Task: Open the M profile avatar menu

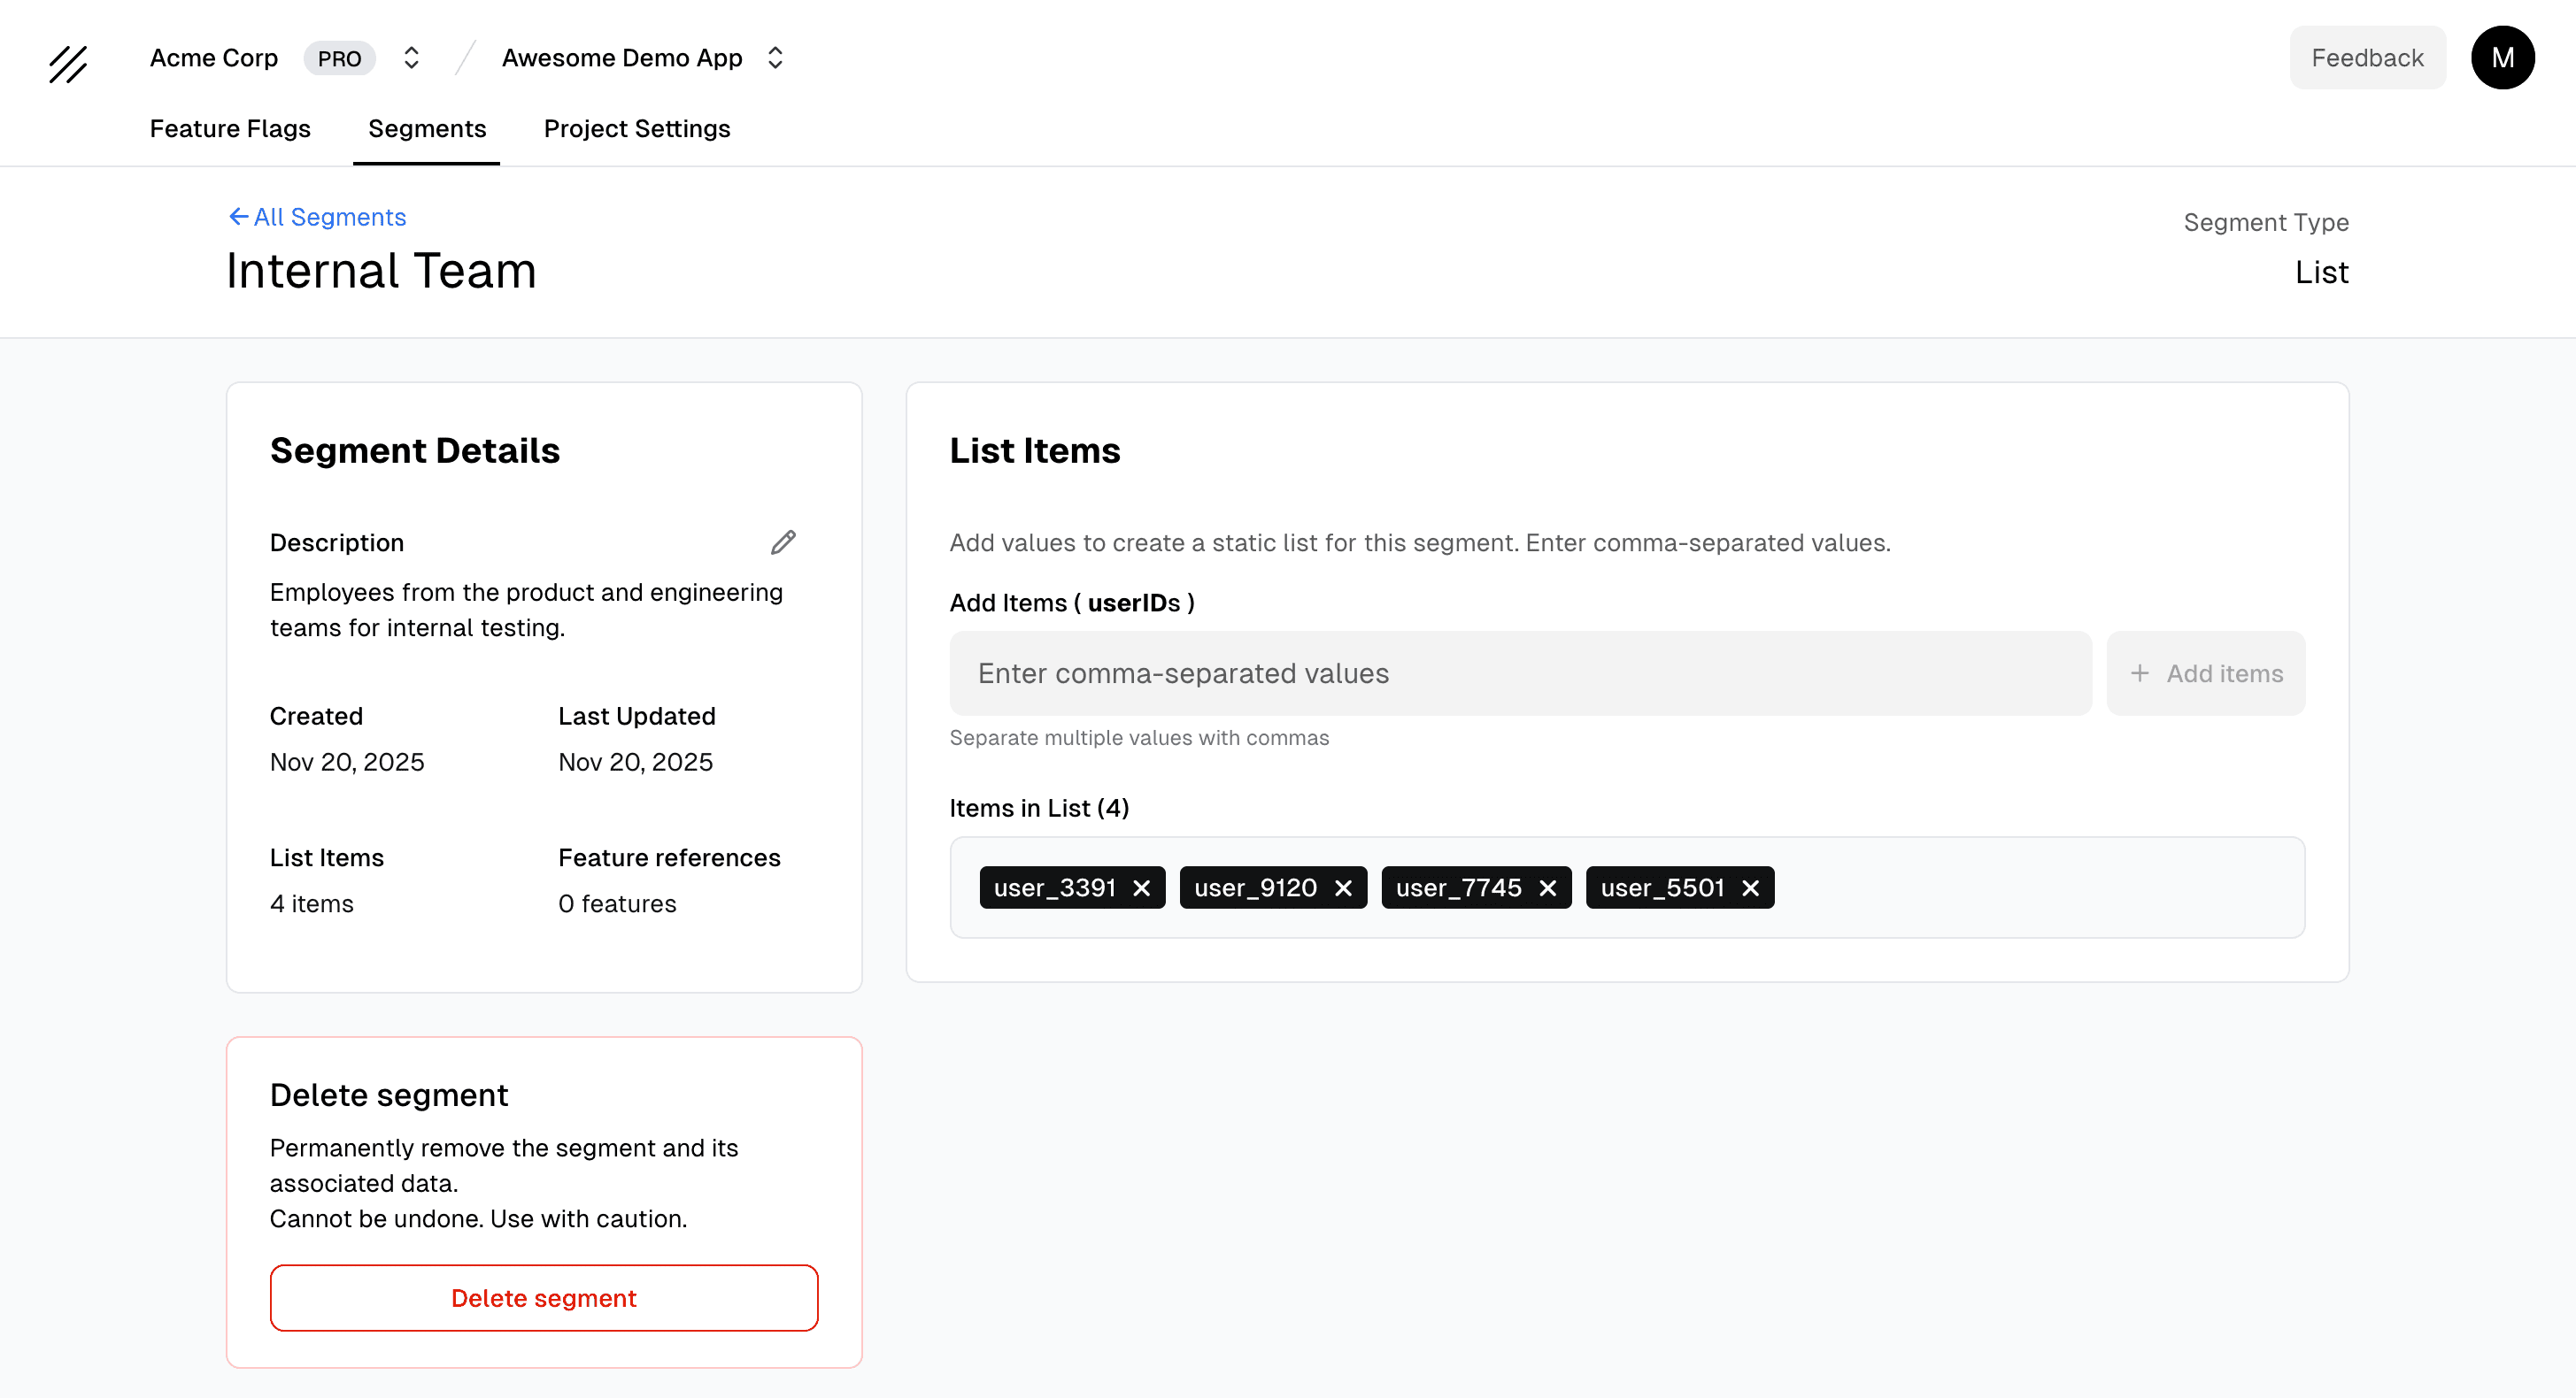Action: [x=2502, y=57]
